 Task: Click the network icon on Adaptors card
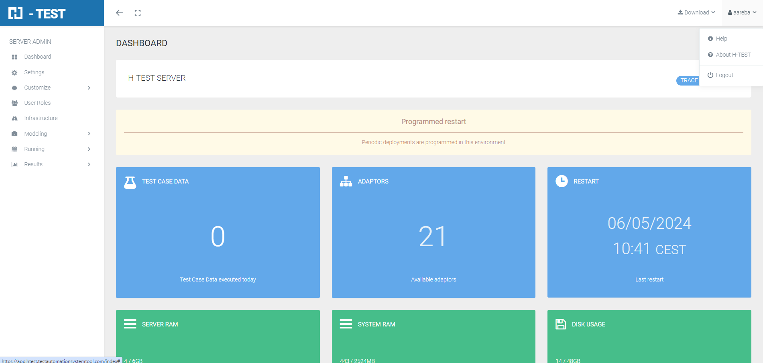pyautogui.click(x=346, y=181)
